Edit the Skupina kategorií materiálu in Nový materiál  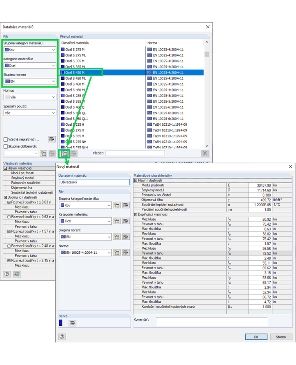click(126, 205)
